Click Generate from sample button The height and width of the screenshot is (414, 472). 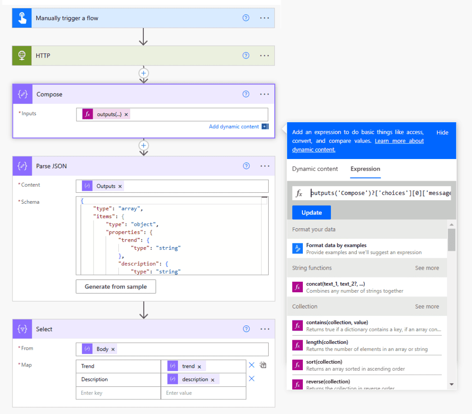pos(116,286)
